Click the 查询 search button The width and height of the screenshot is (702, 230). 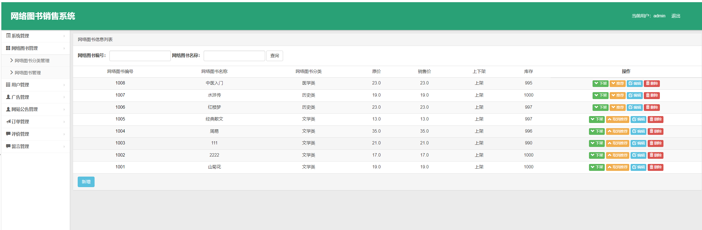tap(275, 56)
